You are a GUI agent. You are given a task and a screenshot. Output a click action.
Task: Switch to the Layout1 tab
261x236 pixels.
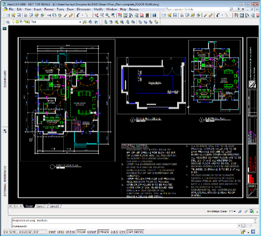(x=41, y=206)
